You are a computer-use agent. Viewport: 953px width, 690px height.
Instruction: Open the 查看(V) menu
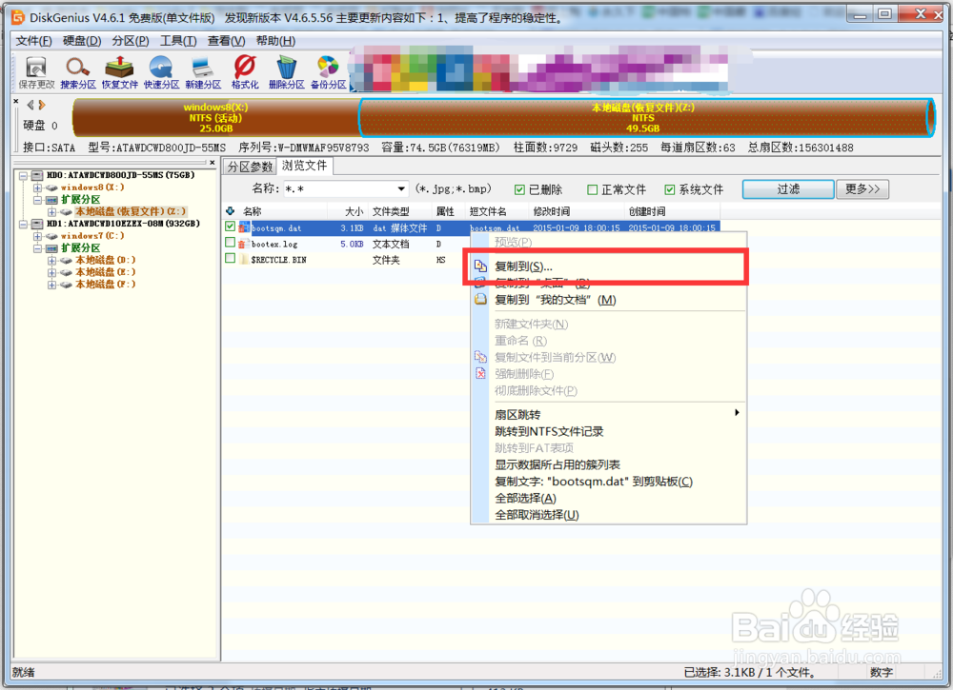coord(226,41)
